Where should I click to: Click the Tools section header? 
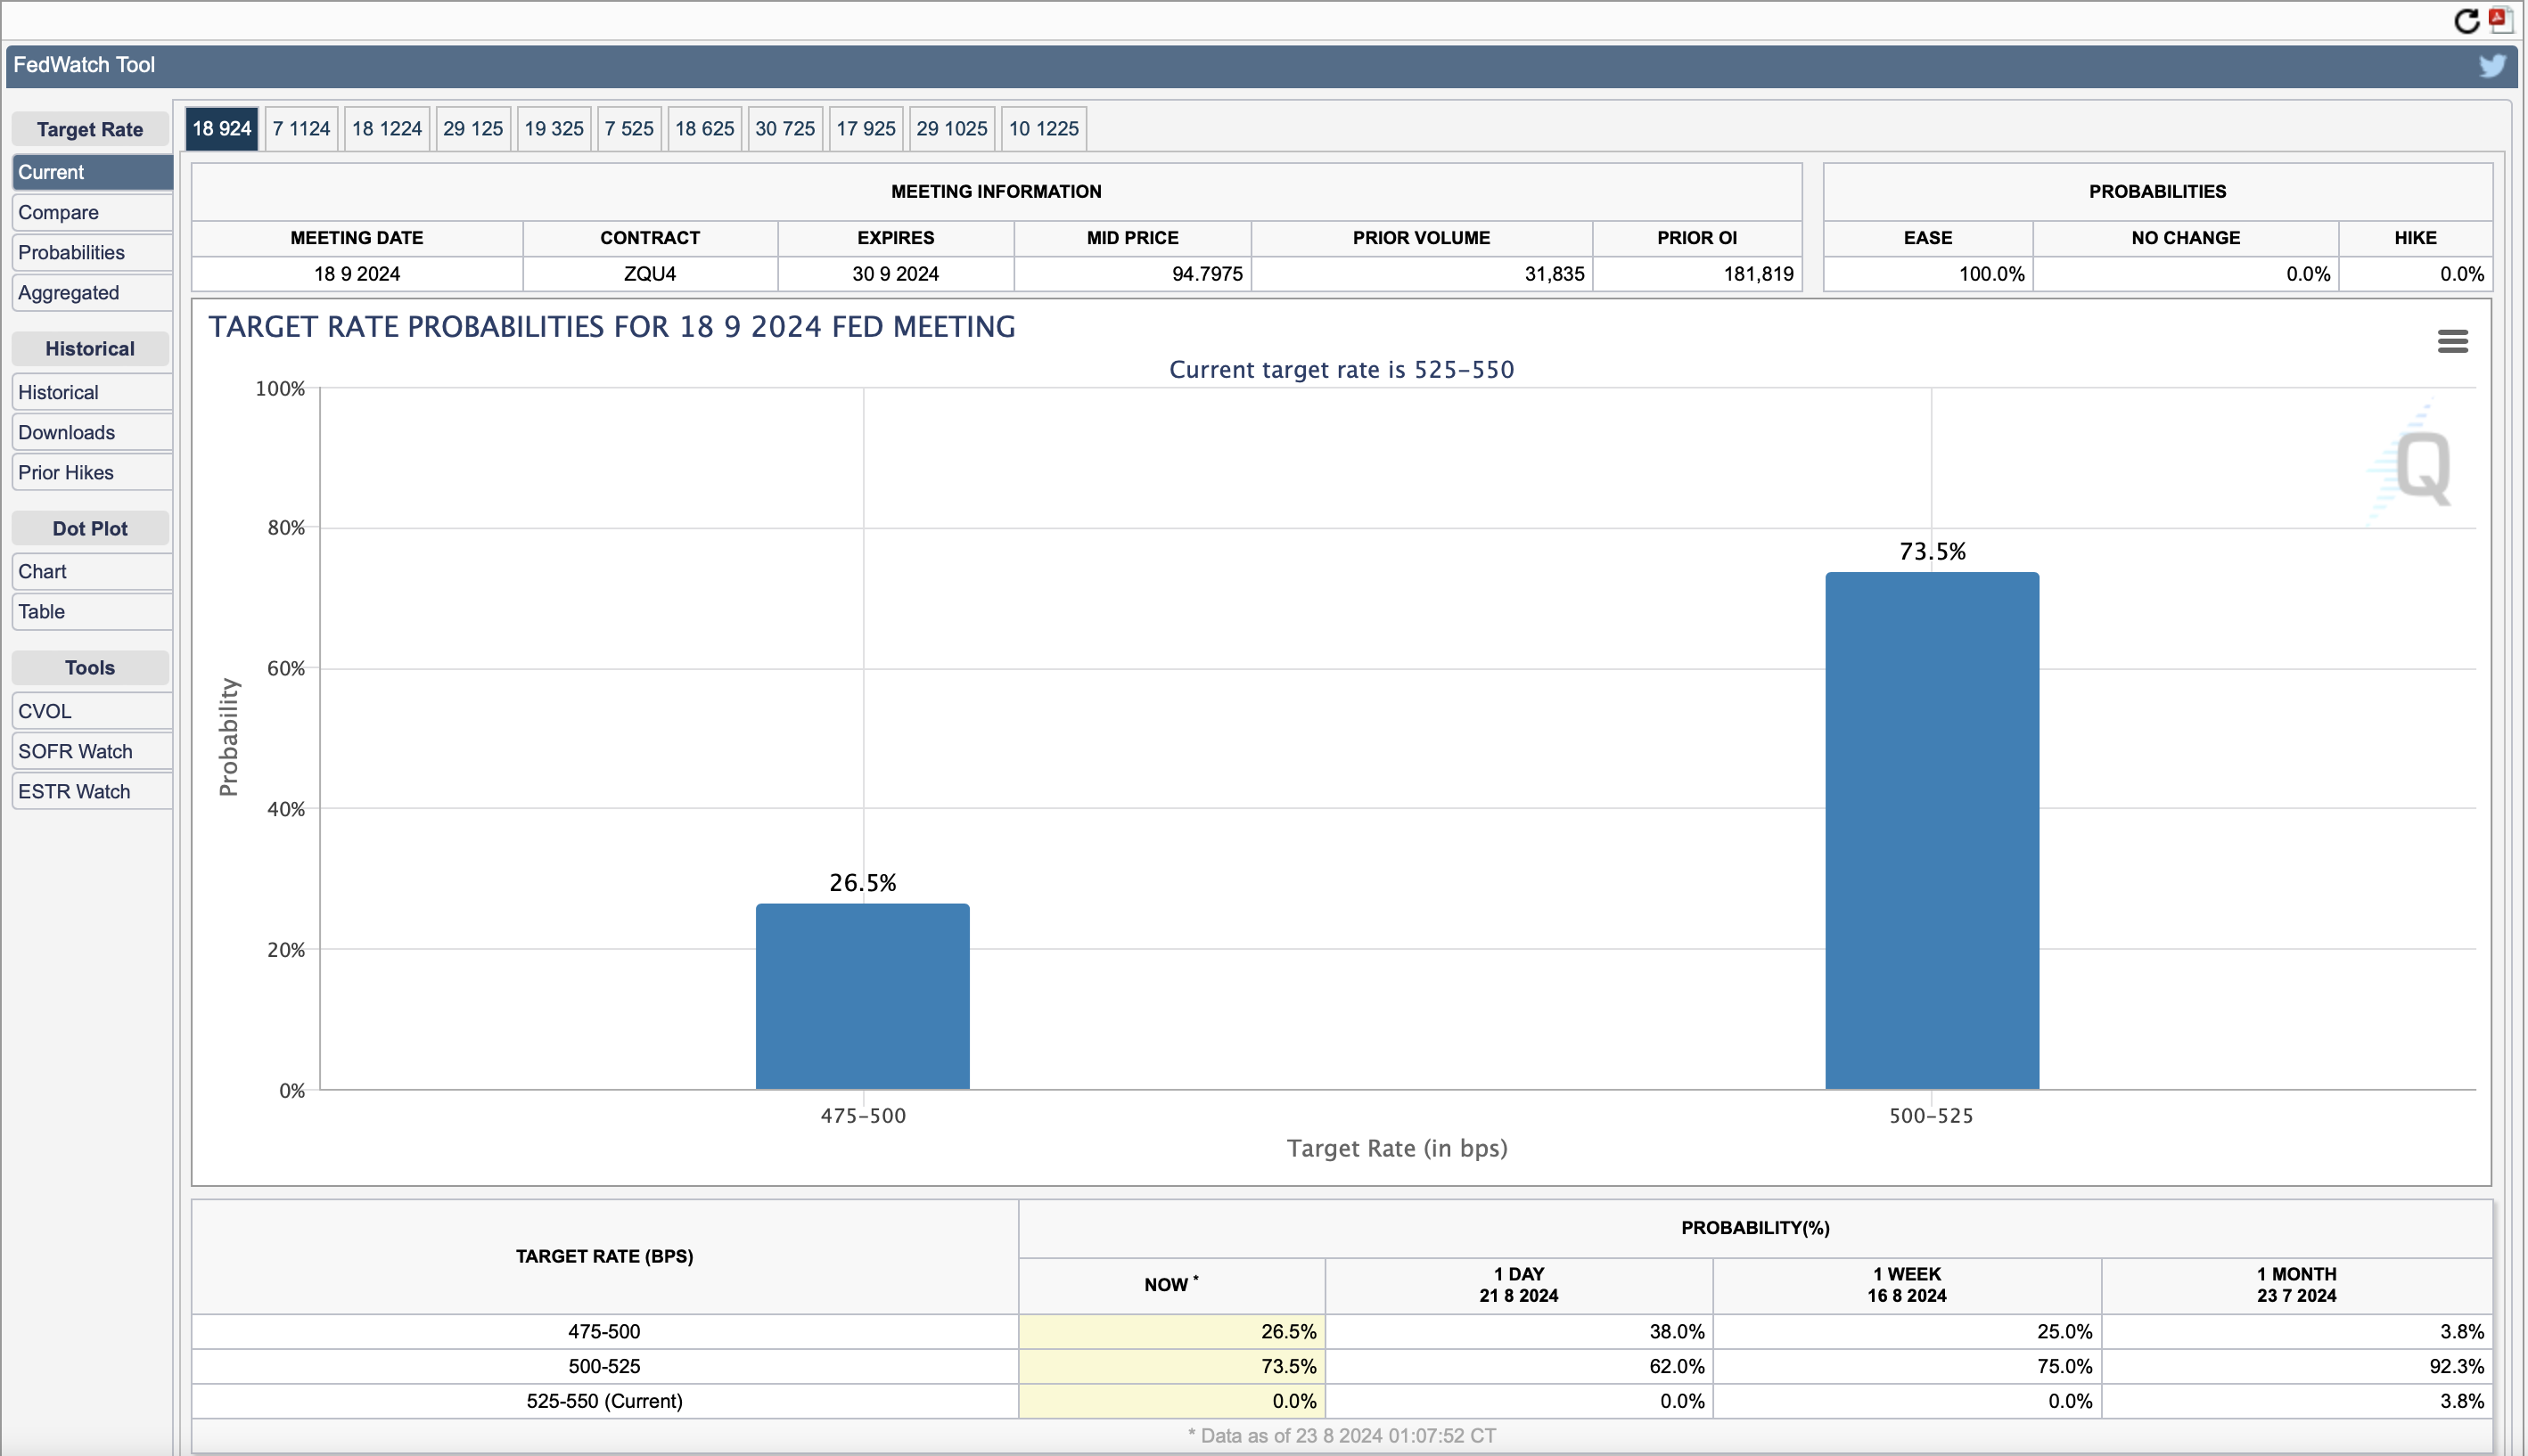[90, 667]
